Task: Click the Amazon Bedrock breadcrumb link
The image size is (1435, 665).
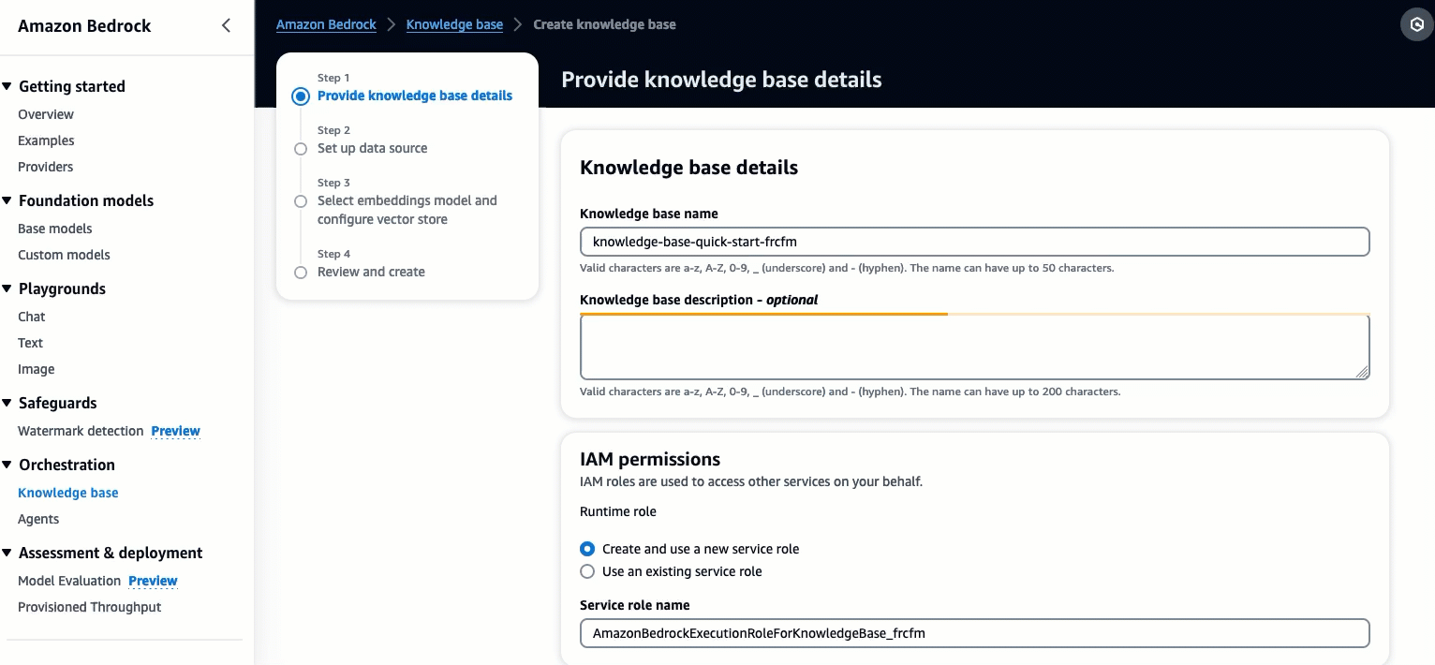Action: [x=326, y=24]
